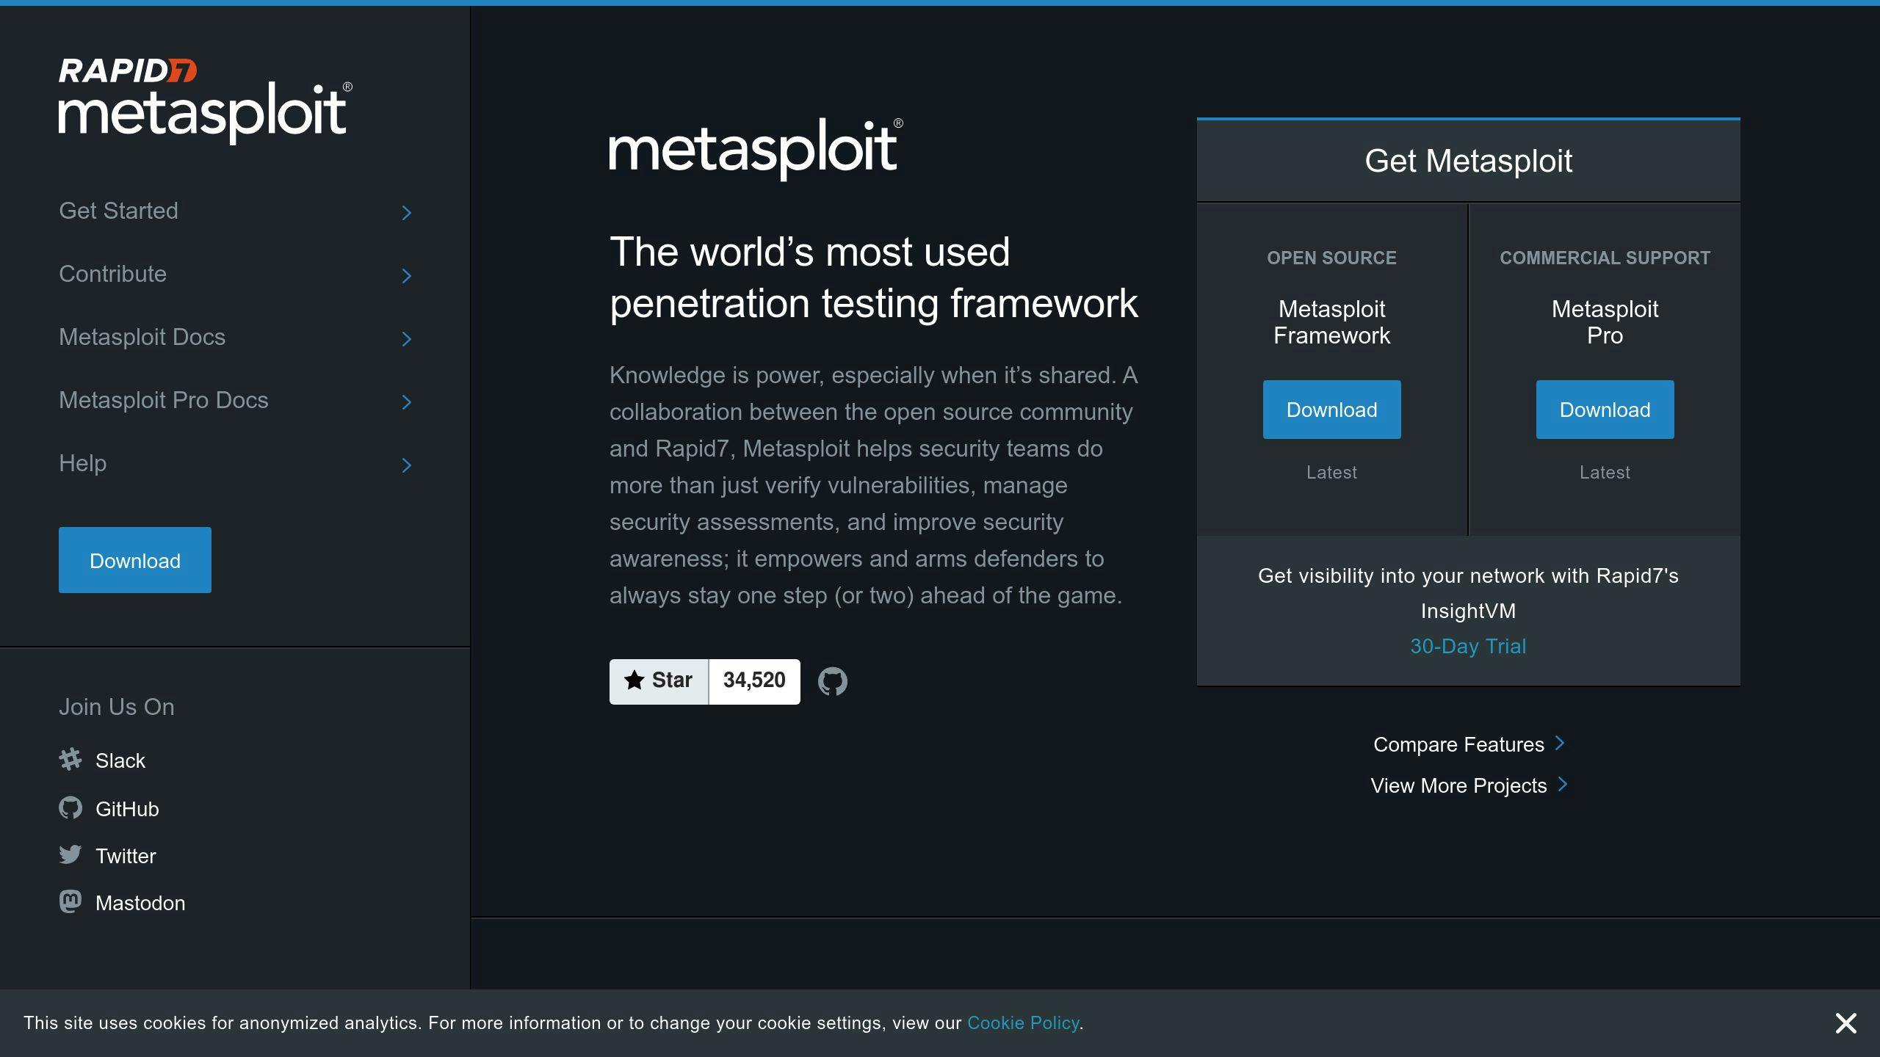Open the 30-Day Trial link
This screenshot has height=1057, width=1880.
1468,646
